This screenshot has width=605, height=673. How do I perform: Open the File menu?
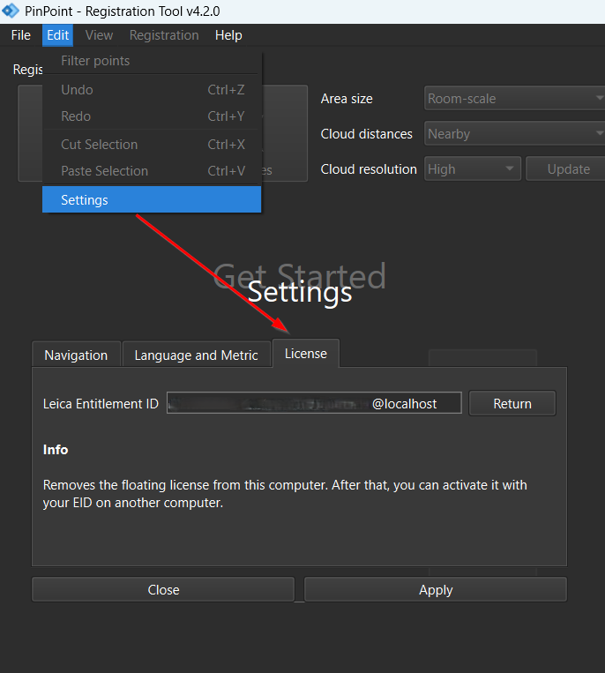pyautogui.click(x=20, y=35)
